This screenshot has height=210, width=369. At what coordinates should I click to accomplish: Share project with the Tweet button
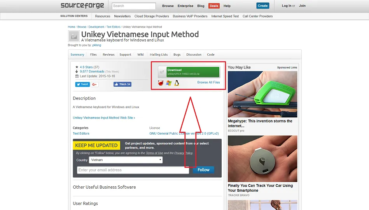click(82, 84)
